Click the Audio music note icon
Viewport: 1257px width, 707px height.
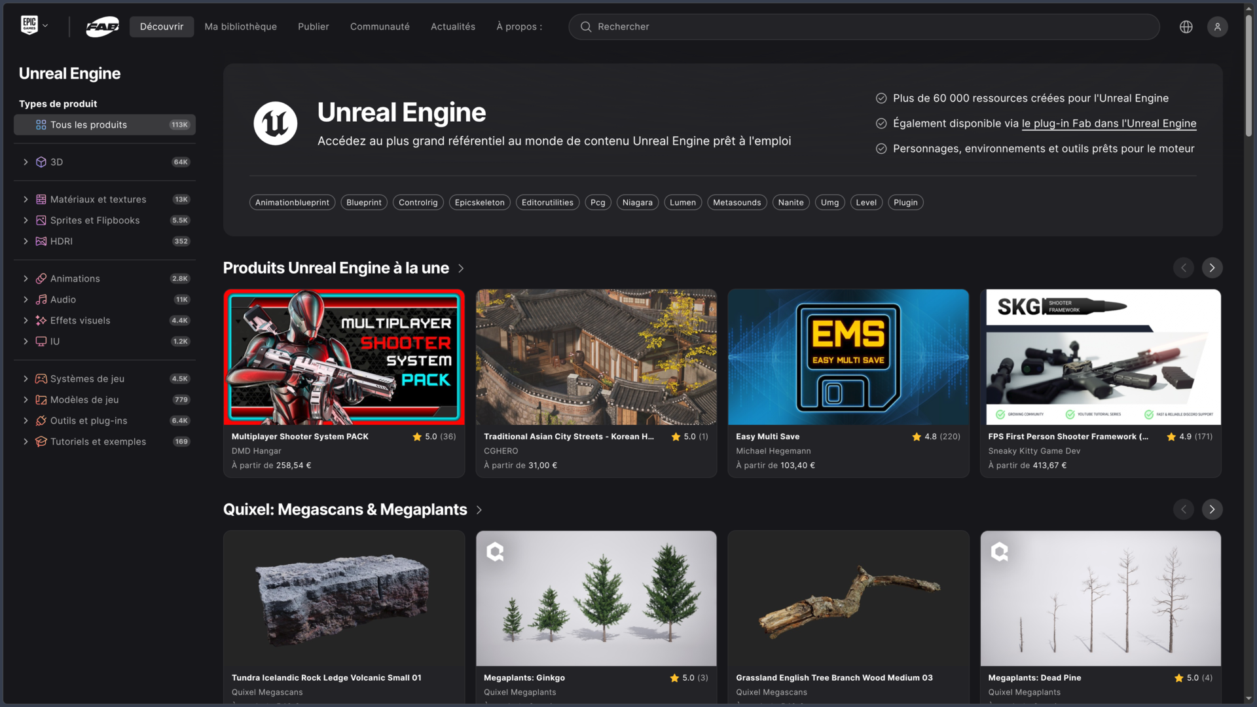[x=41, y=299]
